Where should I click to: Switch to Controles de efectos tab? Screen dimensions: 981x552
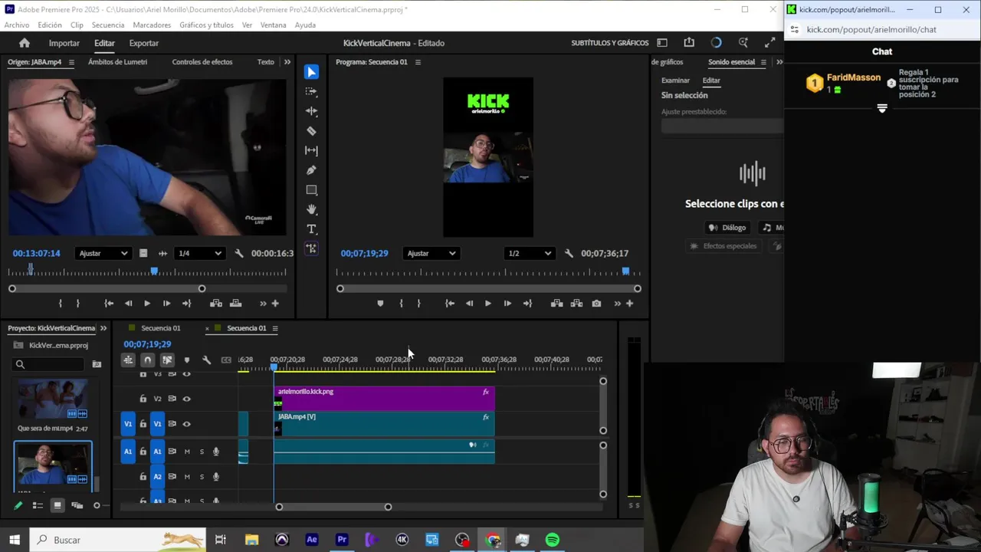tap(202, 62)
